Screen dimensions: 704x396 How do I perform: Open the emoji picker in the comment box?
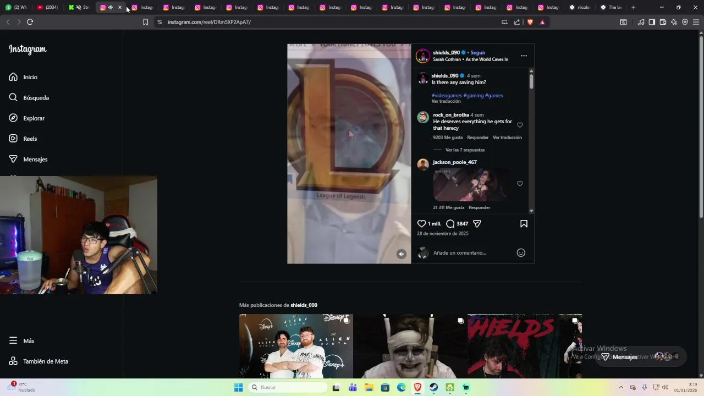click(521, 253)
